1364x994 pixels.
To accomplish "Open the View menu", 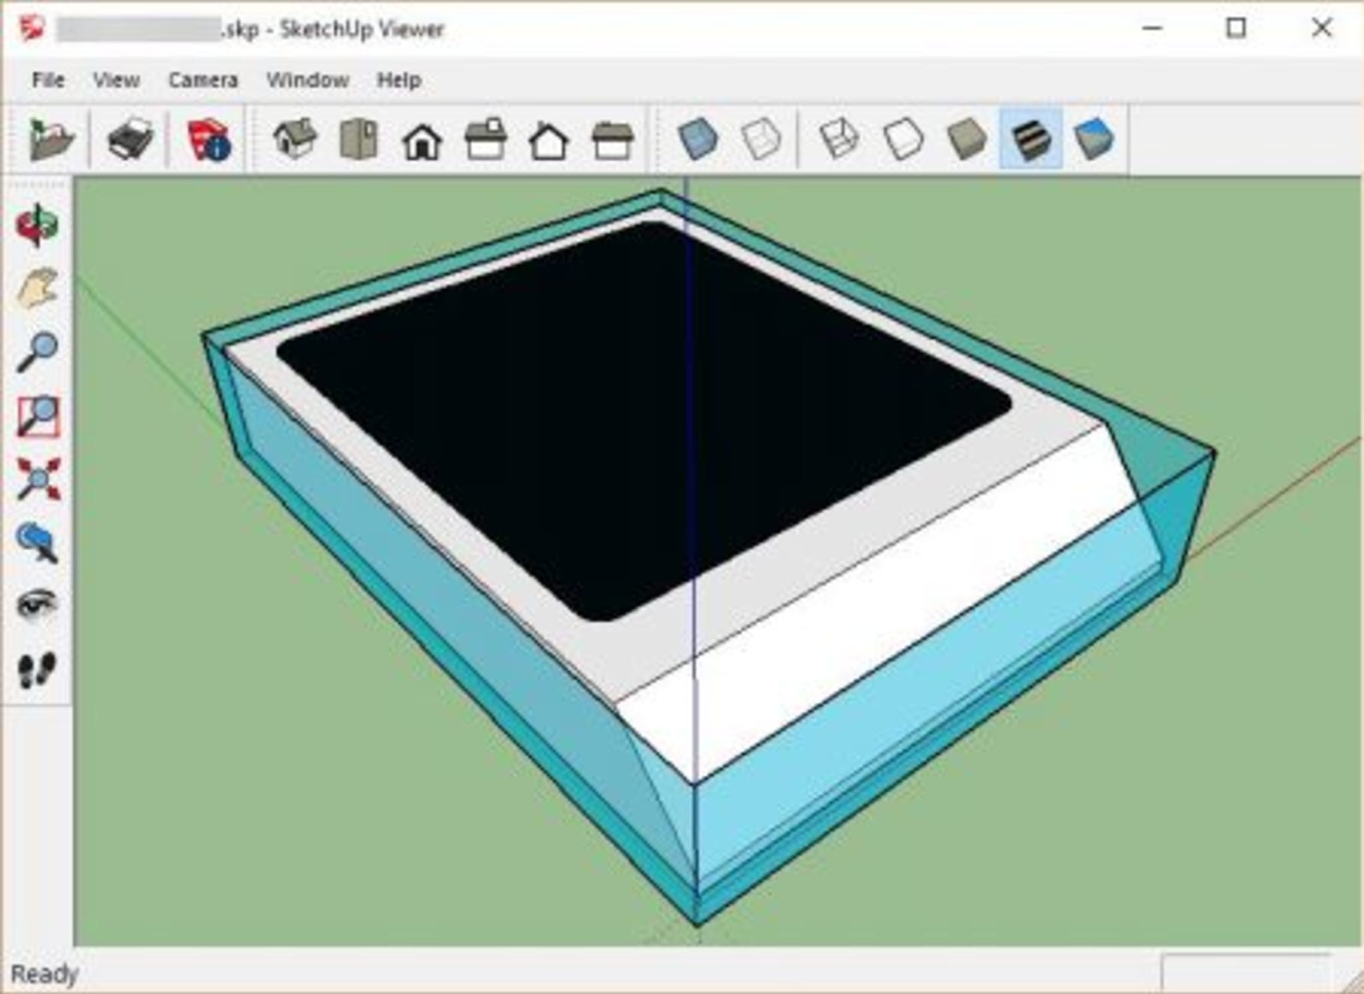I will pyautogui.click(x=116, y=81).
